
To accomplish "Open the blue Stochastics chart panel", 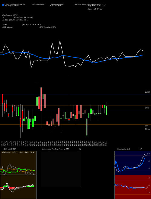I will [x=133, y=163].
